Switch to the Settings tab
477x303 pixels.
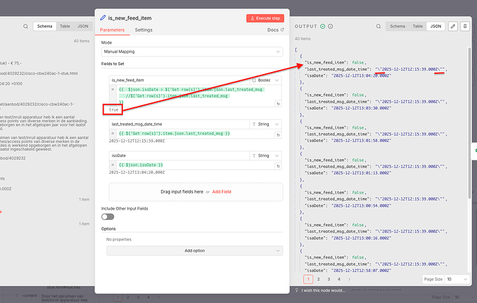click(144, 30)
